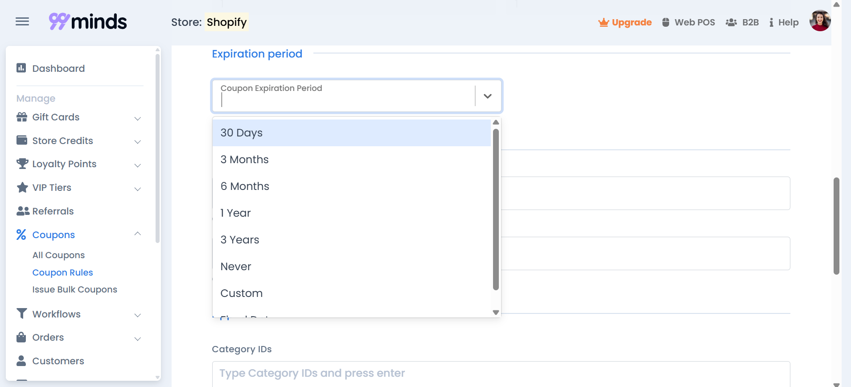Open the hamburger navigation menu
Viewport: 851px width, 387px height.
pos(22,21)
